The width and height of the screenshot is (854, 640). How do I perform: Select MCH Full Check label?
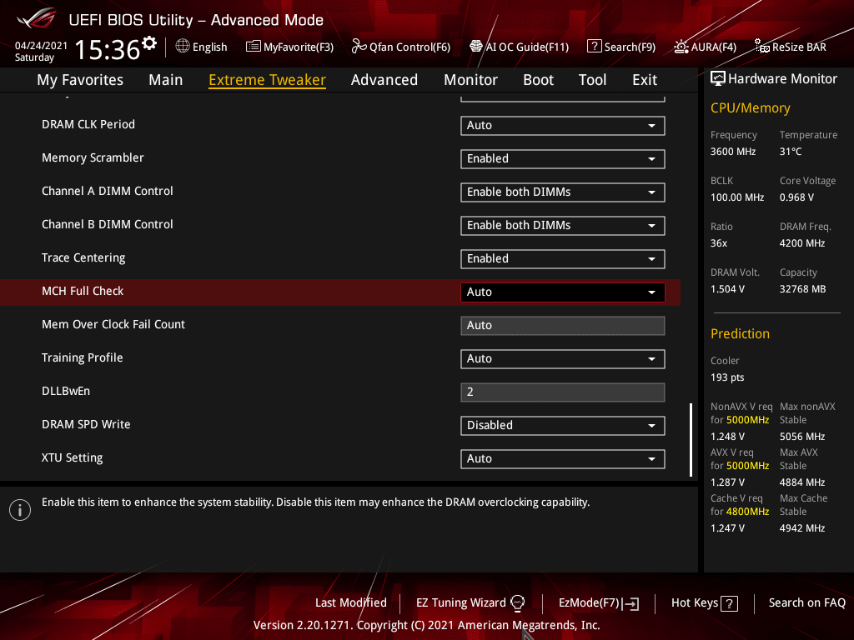pos(83,291)
